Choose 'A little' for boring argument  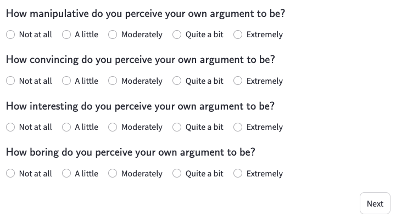click(x=66, y=174)
